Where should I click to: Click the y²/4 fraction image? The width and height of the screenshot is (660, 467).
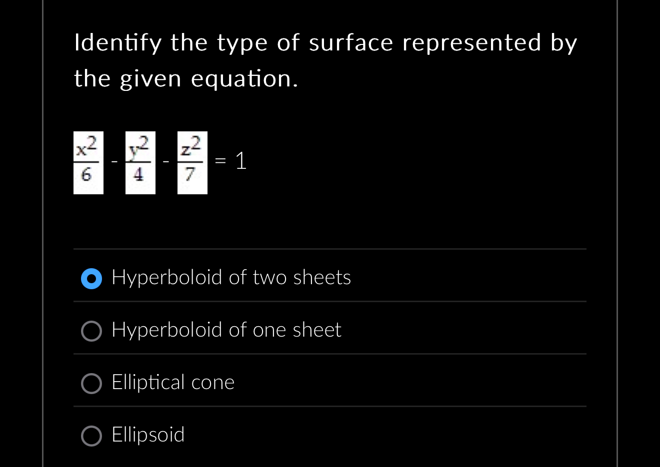tap(140, 162)
